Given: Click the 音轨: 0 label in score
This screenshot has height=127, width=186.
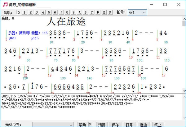Looking at the screenshot, I should click(x=8, y=18).
